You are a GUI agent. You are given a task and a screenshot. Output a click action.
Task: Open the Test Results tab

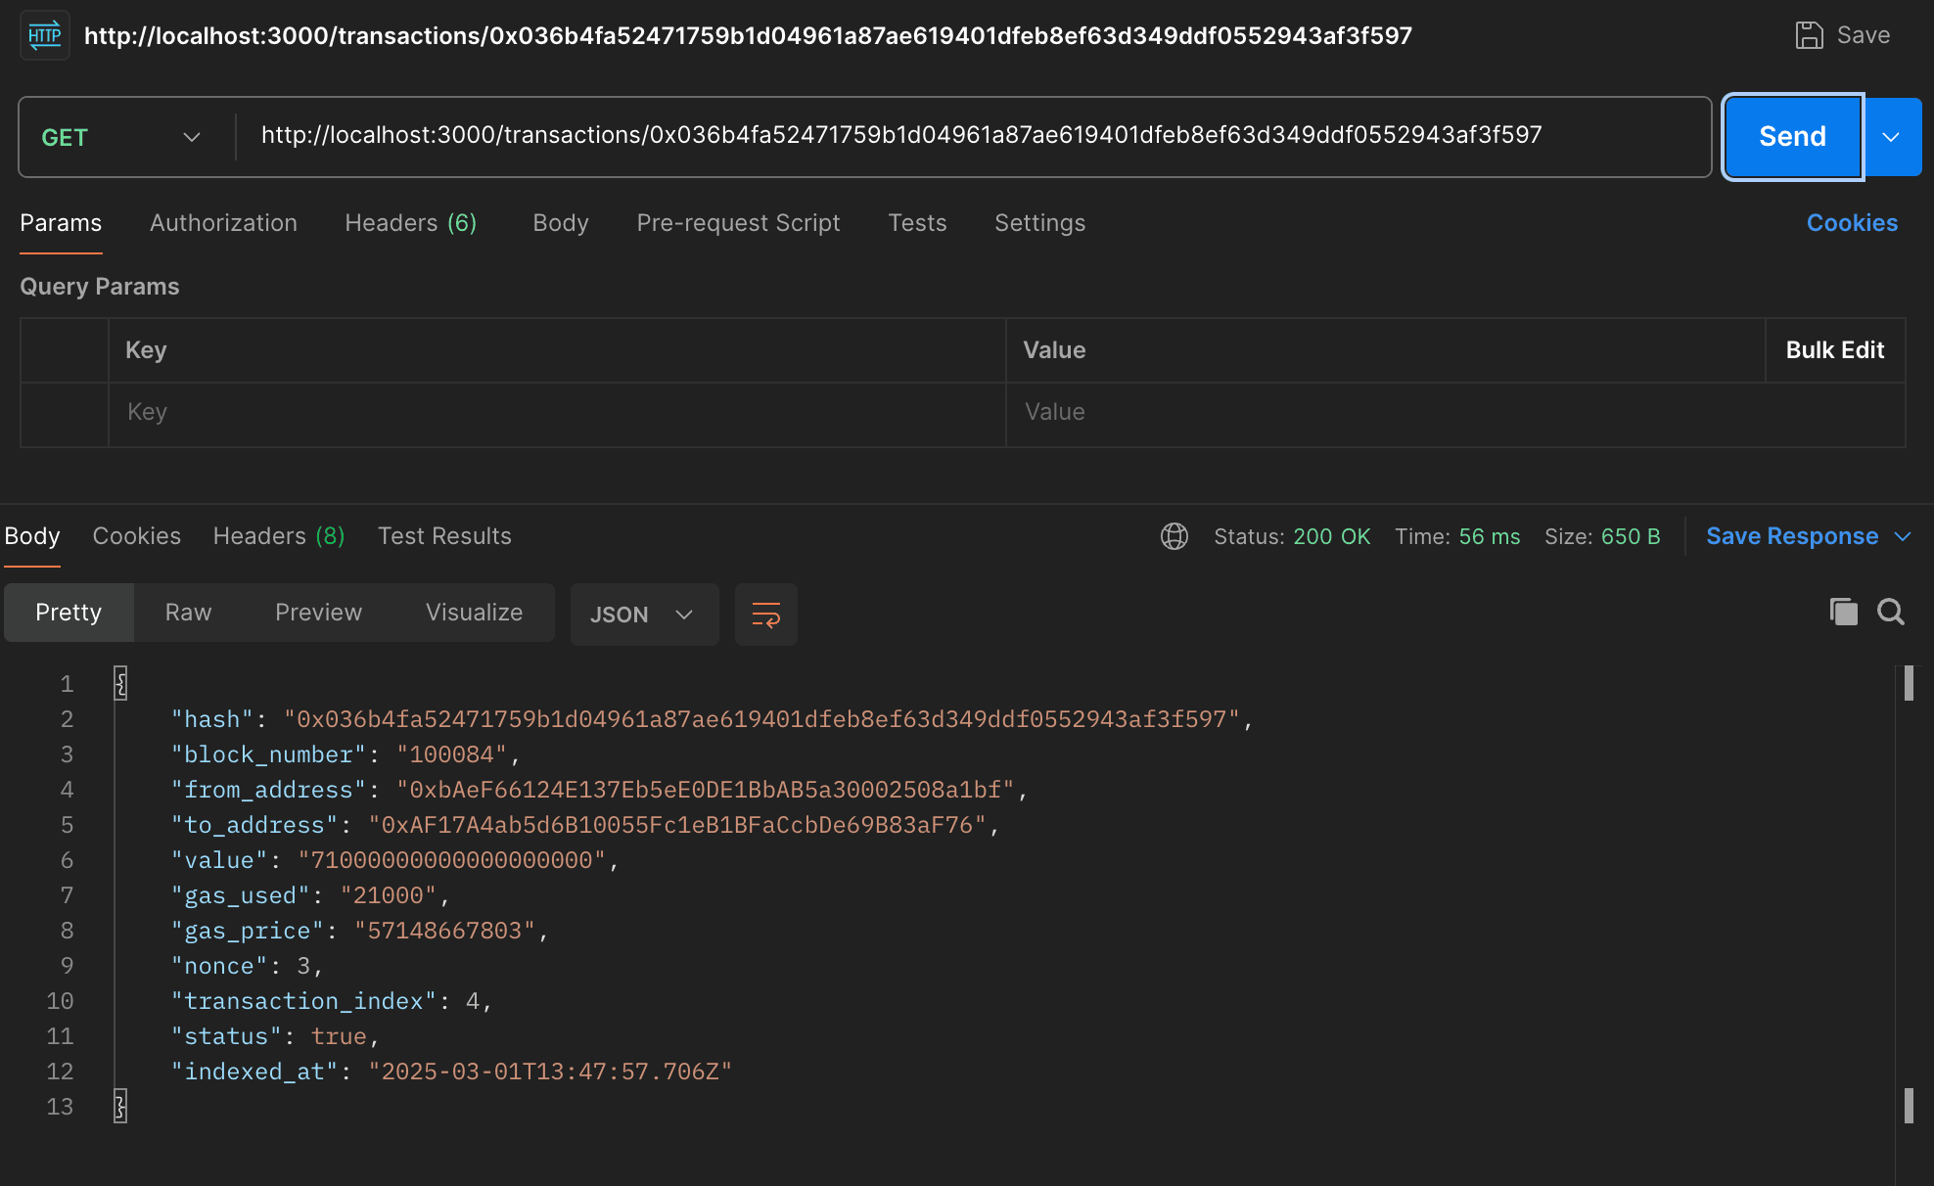tap(444, 536)
